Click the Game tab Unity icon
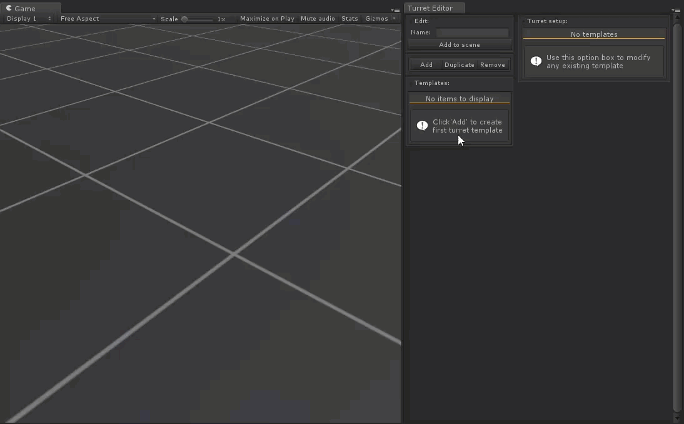 (x=9, y=8)
